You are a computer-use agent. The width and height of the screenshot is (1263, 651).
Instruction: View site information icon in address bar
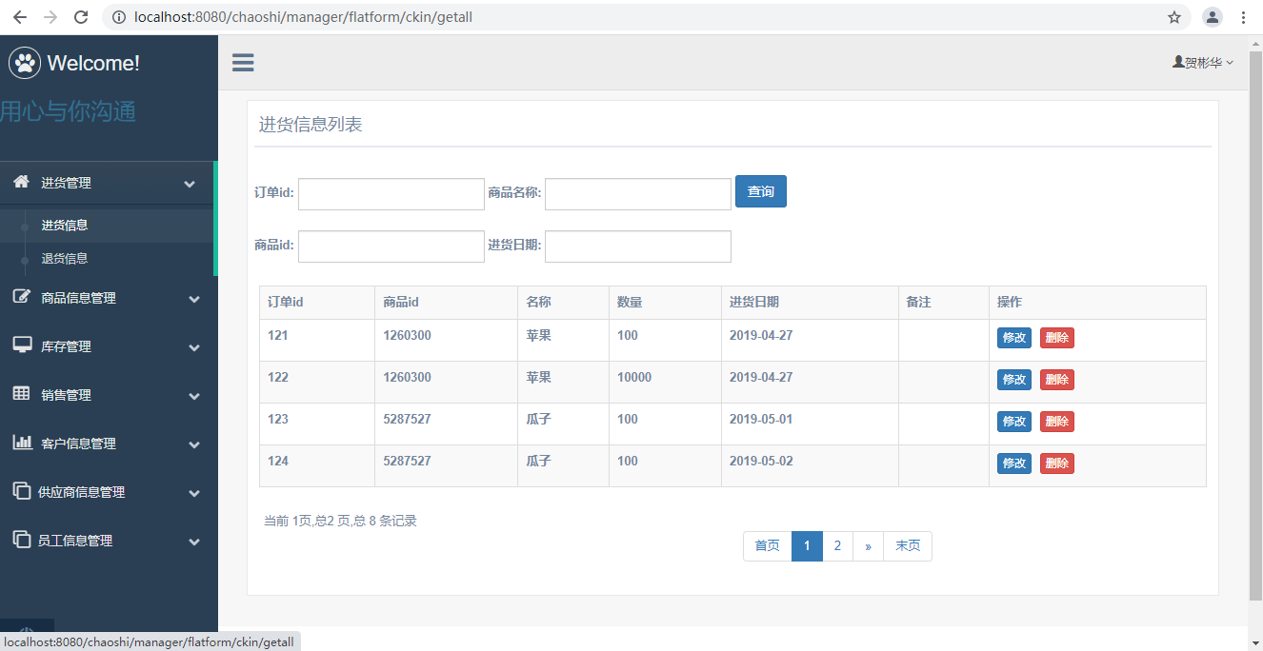[x=118, y=17]
